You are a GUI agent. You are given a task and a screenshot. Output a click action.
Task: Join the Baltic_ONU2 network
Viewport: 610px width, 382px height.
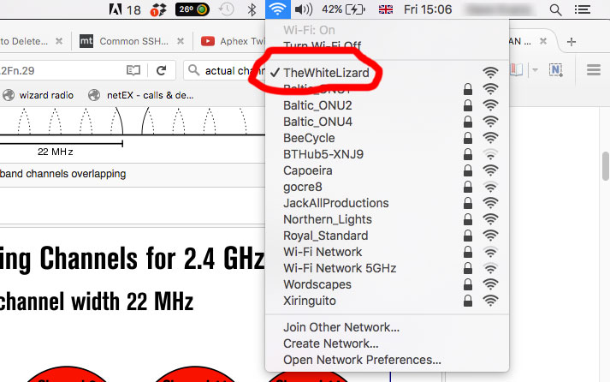click(387, 105)
